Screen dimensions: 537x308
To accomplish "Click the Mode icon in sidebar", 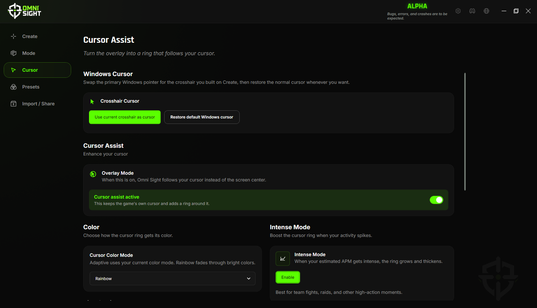I will click(13, 53).
